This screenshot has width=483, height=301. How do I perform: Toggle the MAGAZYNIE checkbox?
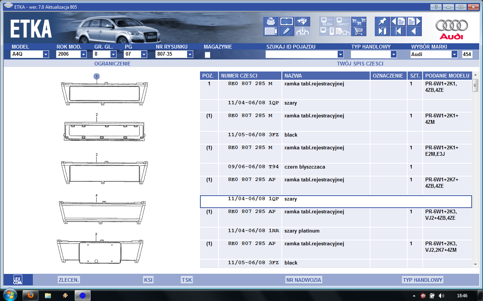tap(207, 55)
